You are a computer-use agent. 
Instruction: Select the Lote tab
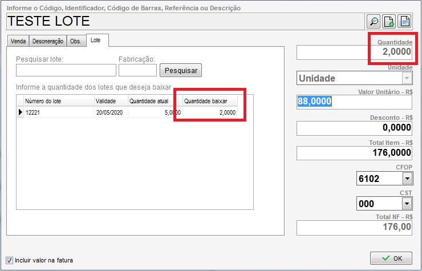point(97,41)
